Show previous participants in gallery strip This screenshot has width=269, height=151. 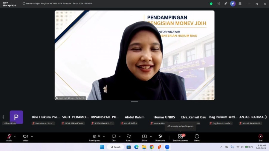click(x=3, y=117)
